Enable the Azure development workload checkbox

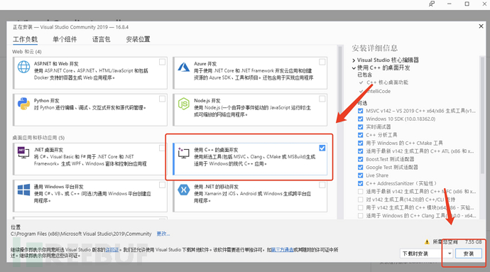tap(322, 62)
